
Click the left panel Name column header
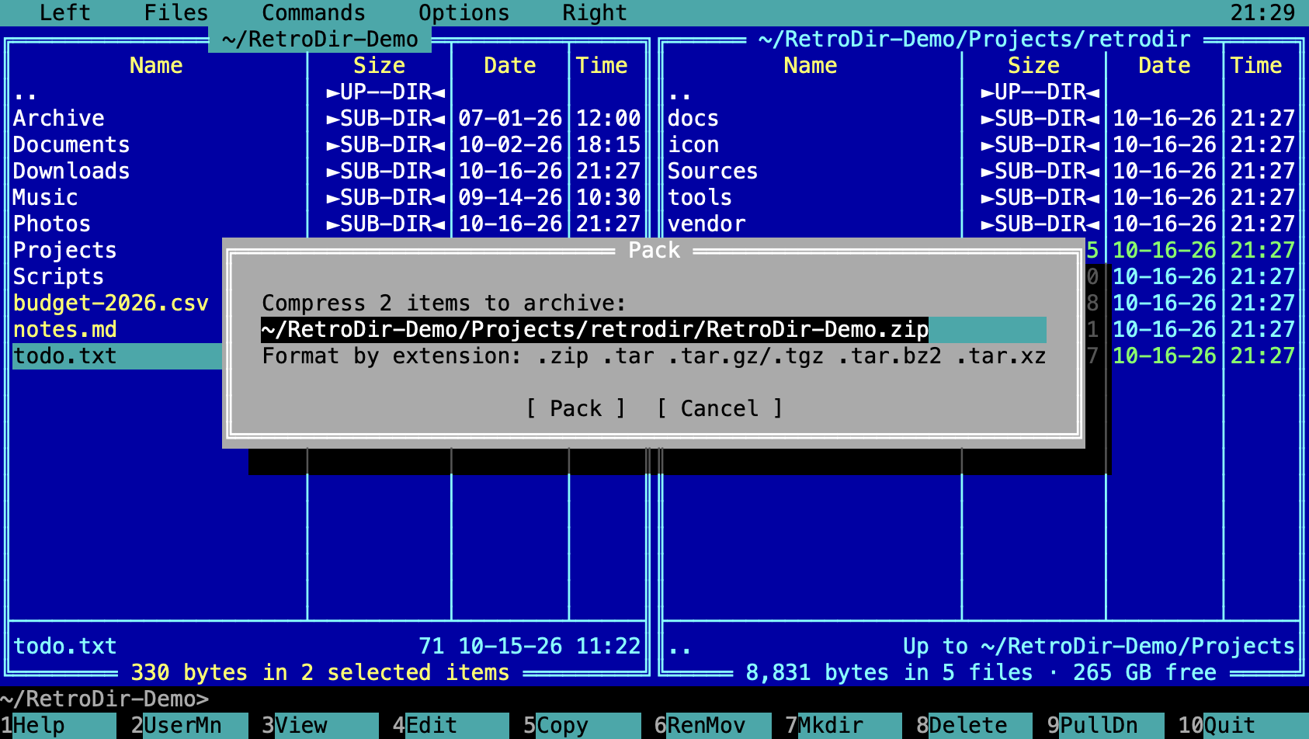(x=156, y=65)
